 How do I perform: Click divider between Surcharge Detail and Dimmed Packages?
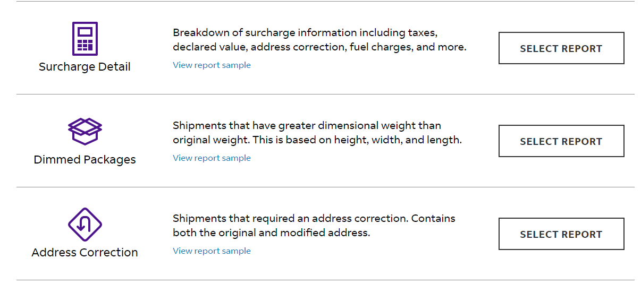pos(325,94)
